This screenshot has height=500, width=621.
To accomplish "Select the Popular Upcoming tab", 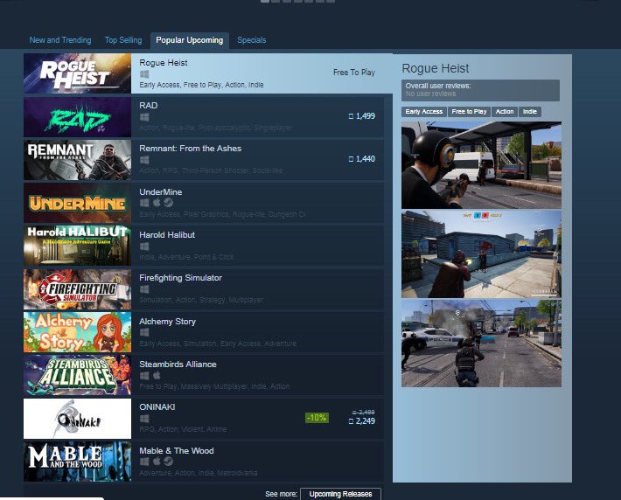I will (189, 40).
